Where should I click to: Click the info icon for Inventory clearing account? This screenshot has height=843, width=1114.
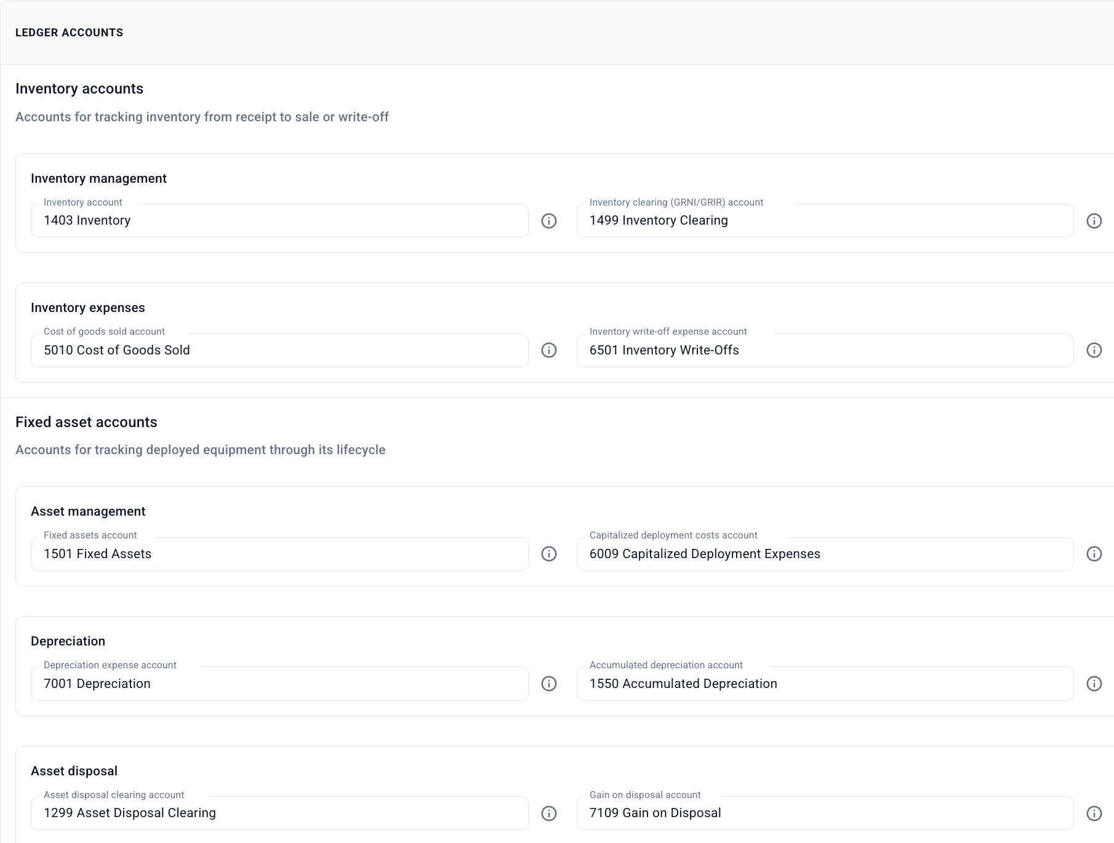pos(1094,221)
